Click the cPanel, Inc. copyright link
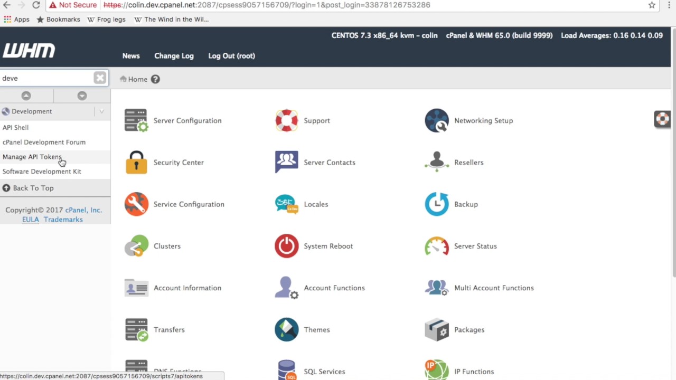The height and width of the screenshot is (380, 676). 83,210
